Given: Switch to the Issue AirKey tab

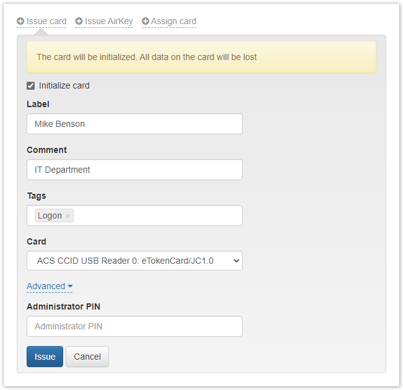Looking at the screenshot, I should pyautogui.click(x=108, y=21).
